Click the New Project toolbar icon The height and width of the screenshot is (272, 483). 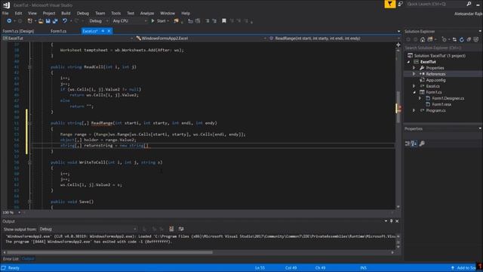point(30,21)
